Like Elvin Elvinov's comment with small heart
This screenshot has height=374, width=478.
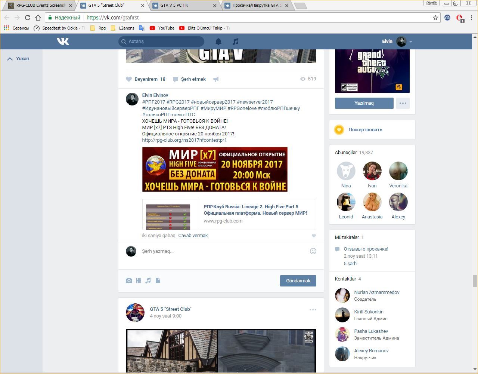click(x=314, y=236)
